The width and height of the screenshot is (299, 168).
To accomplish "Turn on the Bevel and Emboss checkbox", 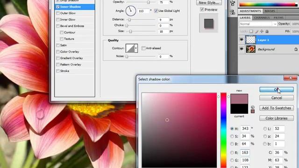I will tap(58, 26).
